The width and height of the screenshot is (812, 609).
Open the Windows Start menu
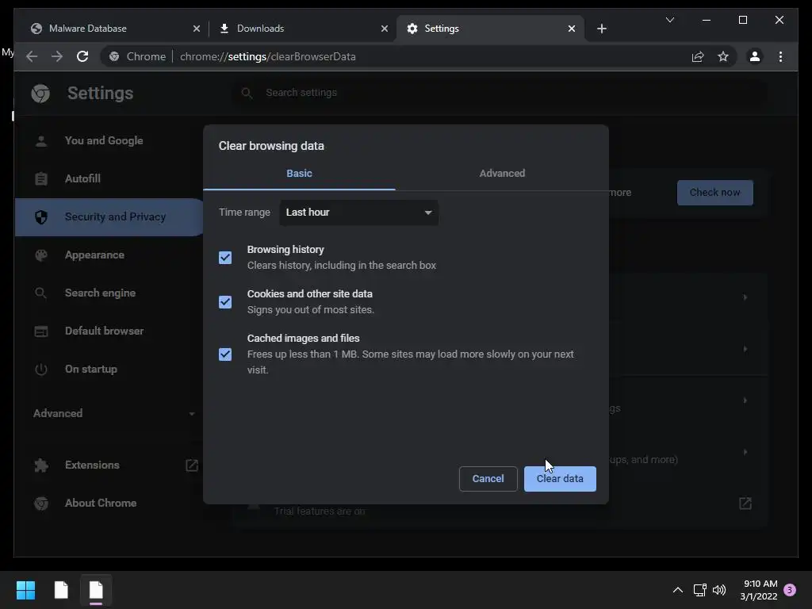[25, 590]
